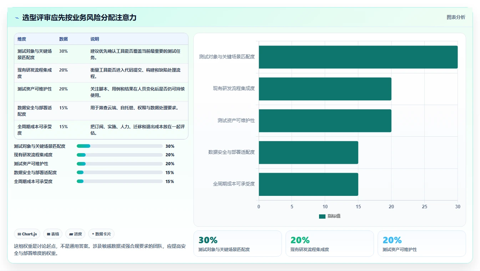Click the page title 选型评审应先按业务风险分配注意力
The width and height of the screenshot is (480, 271).
pyautogui.click(x=79, y=17)
